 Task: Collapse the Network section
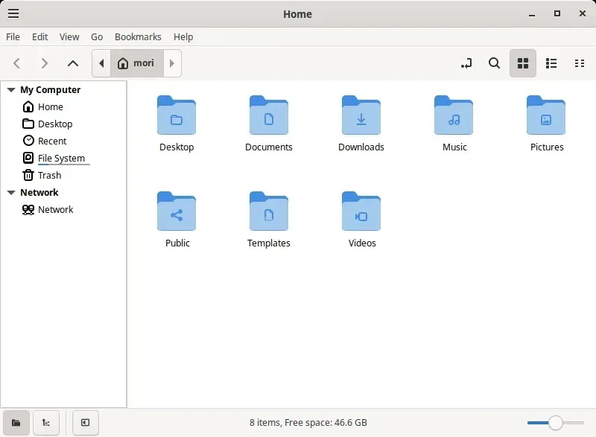[x=11, y=193]
